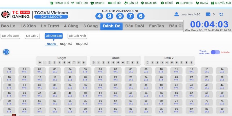Click the refresh icon near the balance
Image resolution: width=232 pixels, height=116 pixels.
coord(221,14)
